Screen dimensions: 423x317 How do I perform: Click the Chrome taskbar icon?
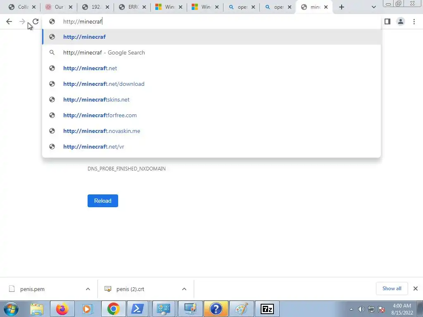113,309
